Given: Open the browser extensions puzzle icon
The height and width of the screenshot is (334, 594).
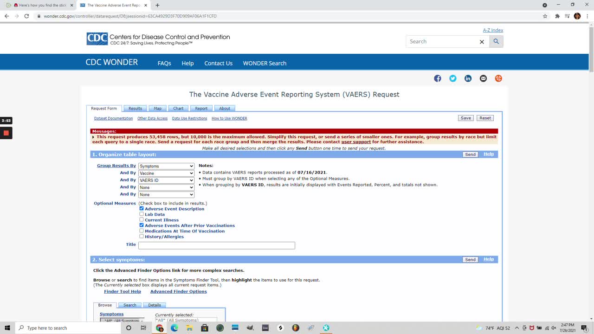Looking at the screenshot, I should click(x=557, y=16).
